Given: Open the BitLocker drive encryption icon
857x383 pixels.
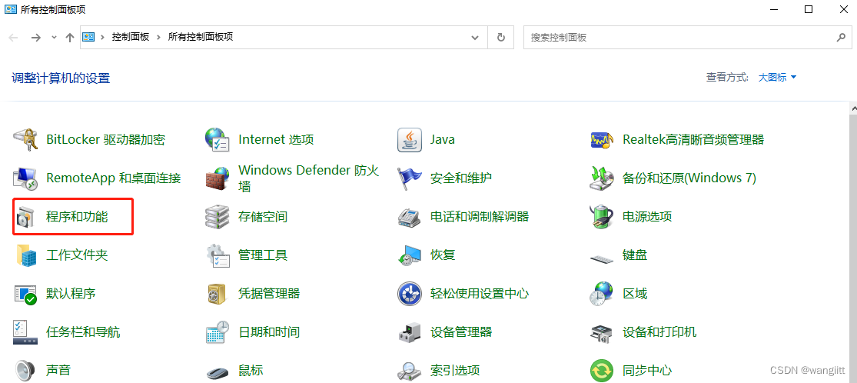Looking at the screenshot, I should (x=25, y=139).
